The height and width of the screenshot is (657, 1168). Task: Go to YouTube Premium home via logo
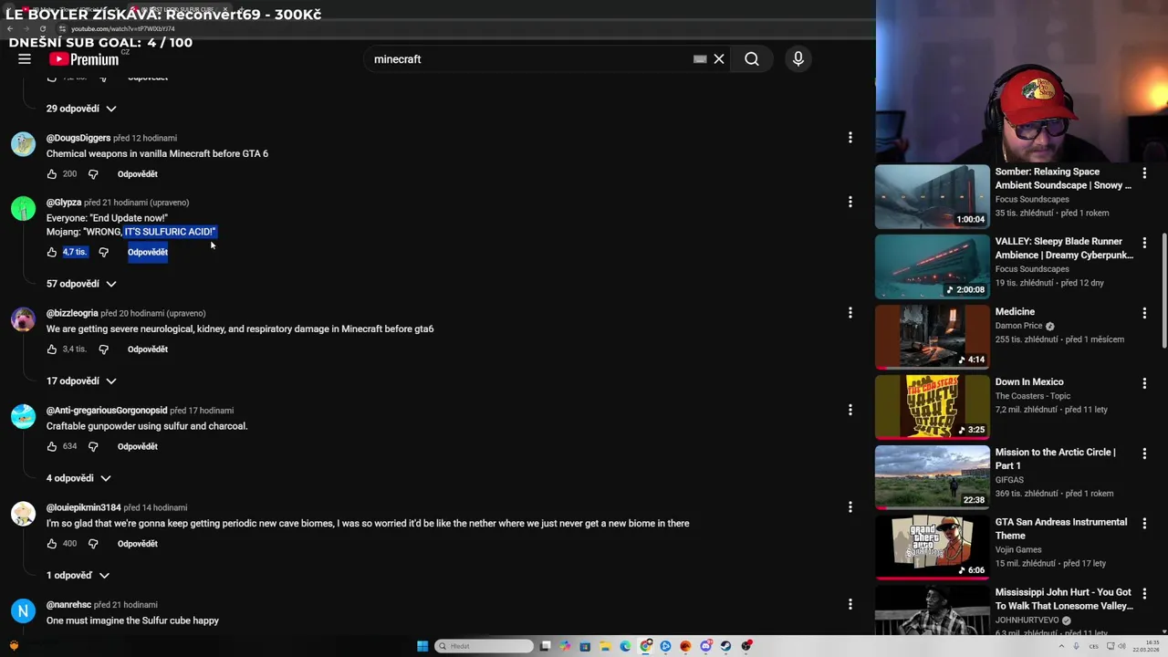84,59
